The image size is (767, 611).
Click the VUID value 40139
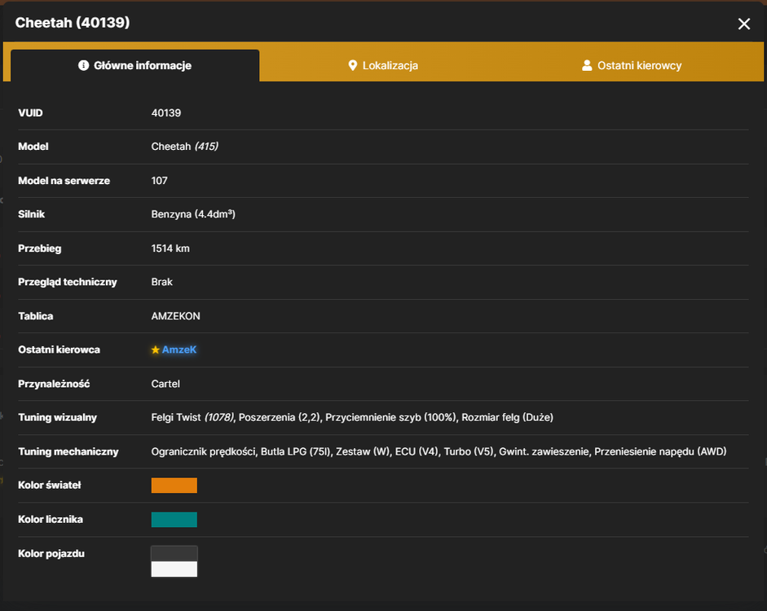165,113
